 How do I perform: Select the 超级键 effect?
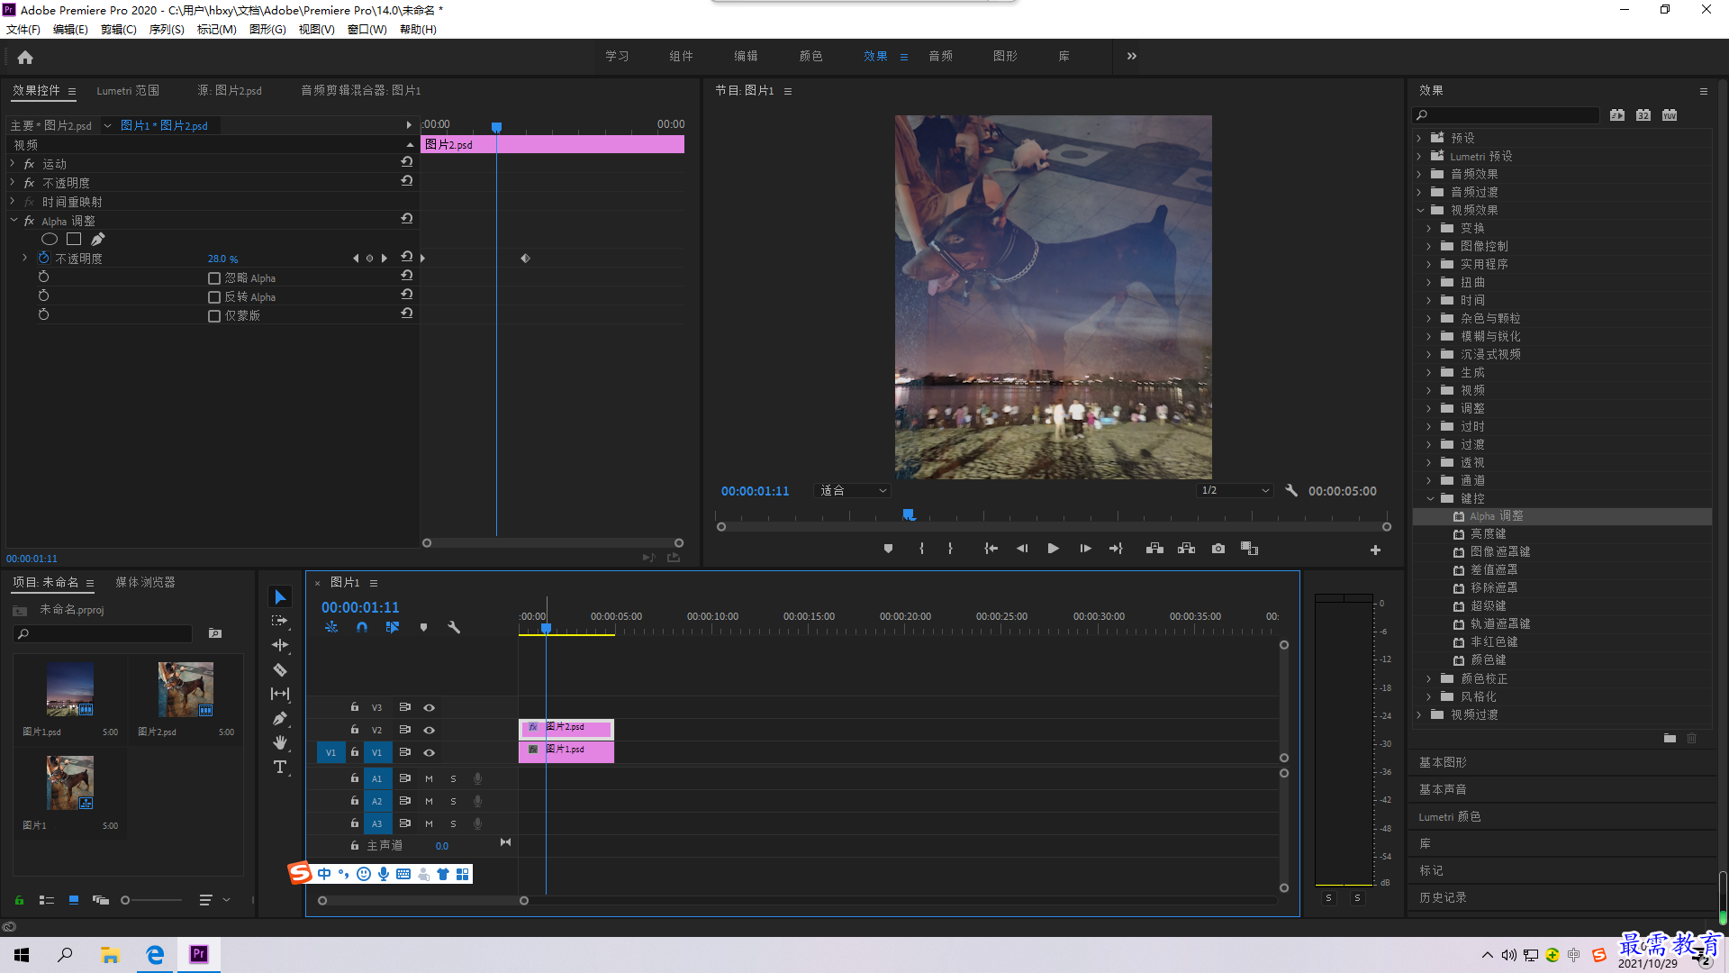click(1488, 606)
